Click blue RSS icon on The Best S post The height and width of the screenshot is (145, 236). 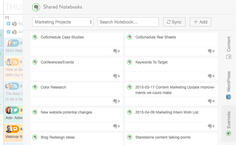point(15,86)
